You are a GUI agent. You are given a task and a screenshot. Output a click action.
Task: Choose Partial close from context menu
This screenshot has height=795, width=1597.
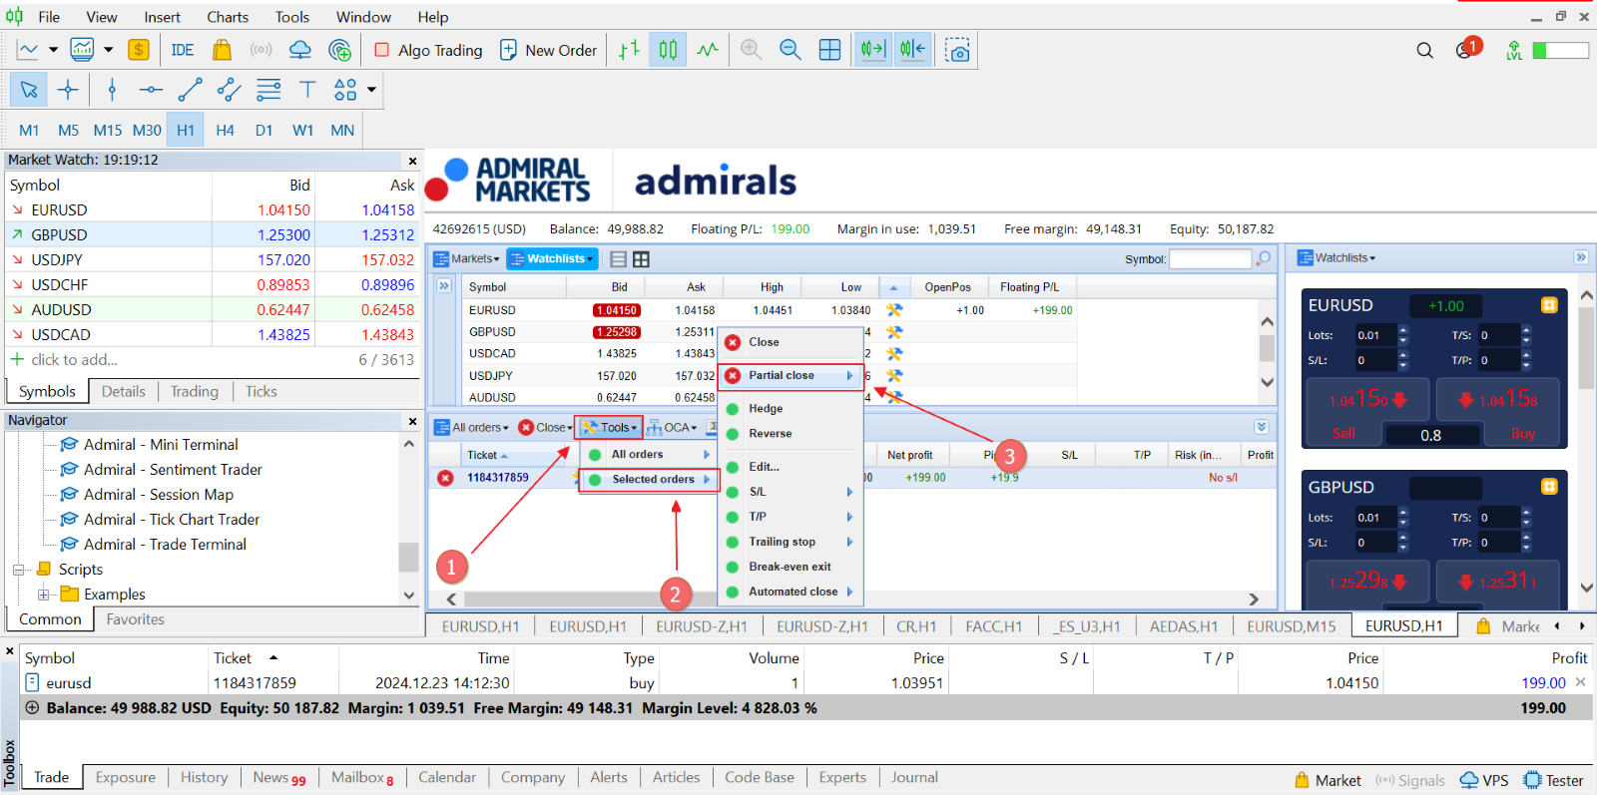click(x=791, y=376)
